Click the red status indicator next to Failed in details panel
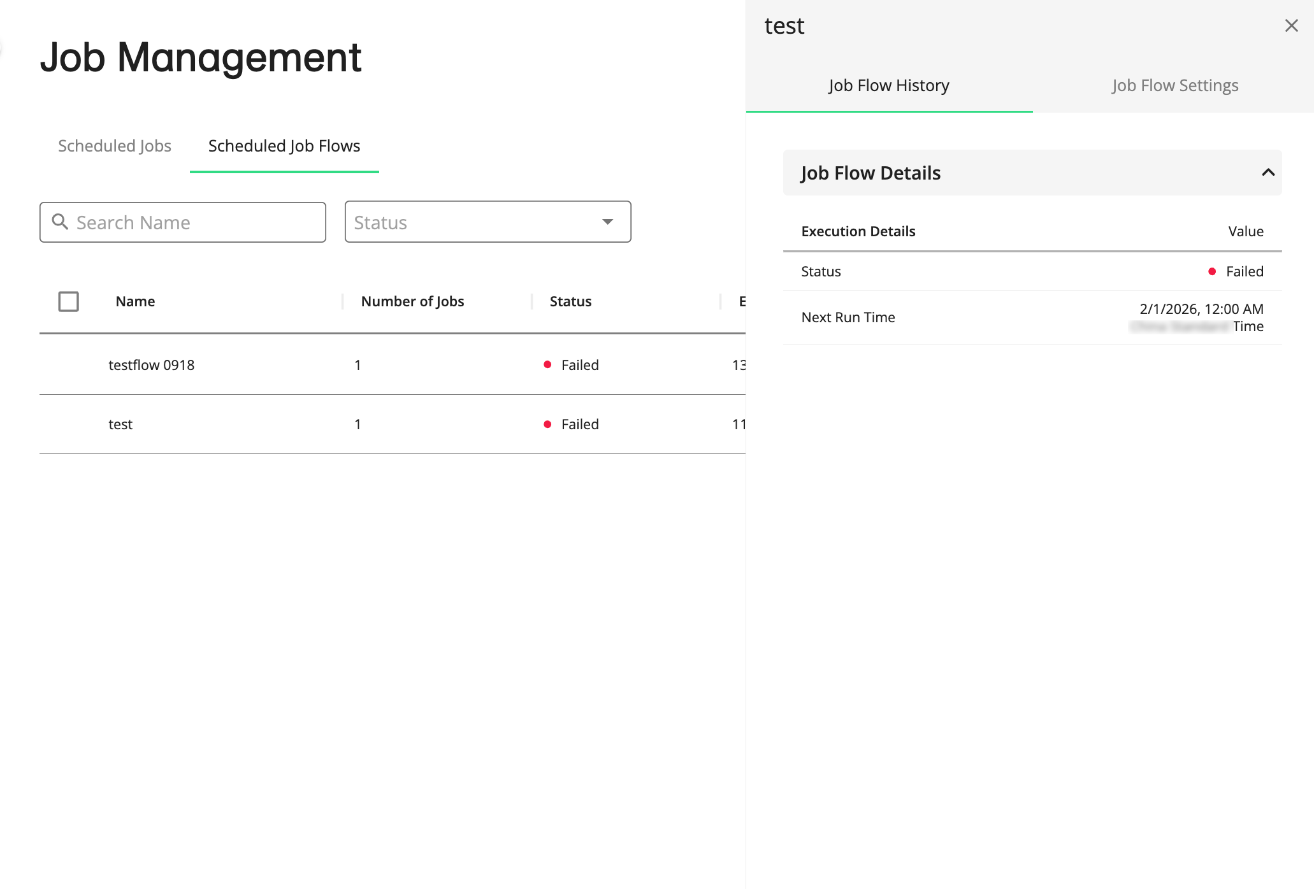Viewport: 1314px width, 889px height. tap(1211, 271)
